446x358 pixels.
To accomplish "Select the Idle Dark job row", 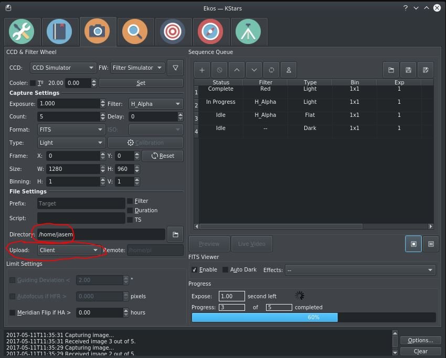I will pos(314,131).
